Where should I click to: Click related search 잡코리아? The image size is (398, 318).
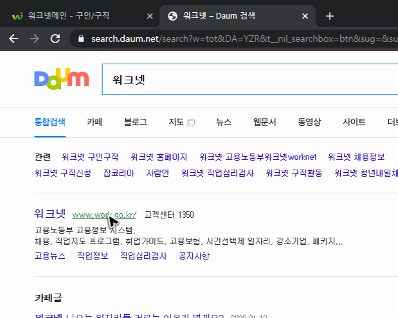(118, 173)
